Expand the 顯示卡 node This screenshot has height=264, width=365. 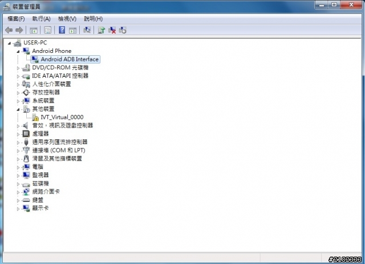[18, 209]
